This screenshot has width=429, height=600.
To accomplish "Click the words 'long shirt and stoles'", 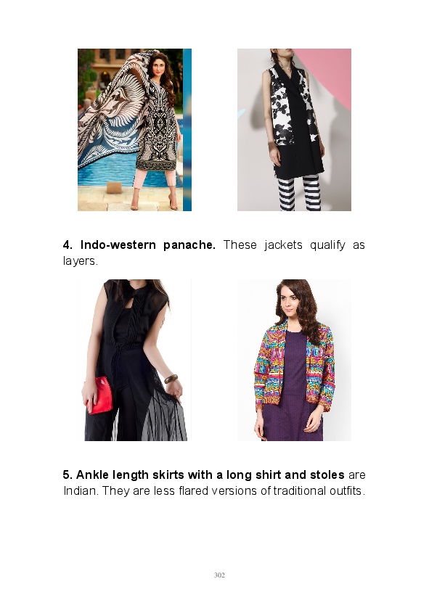I will (285, 475).
